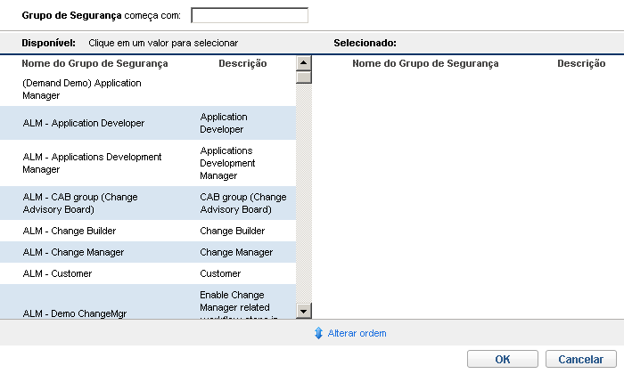Open the Alterar ordem link
This screenshot has width=624, height=374.
357,333
